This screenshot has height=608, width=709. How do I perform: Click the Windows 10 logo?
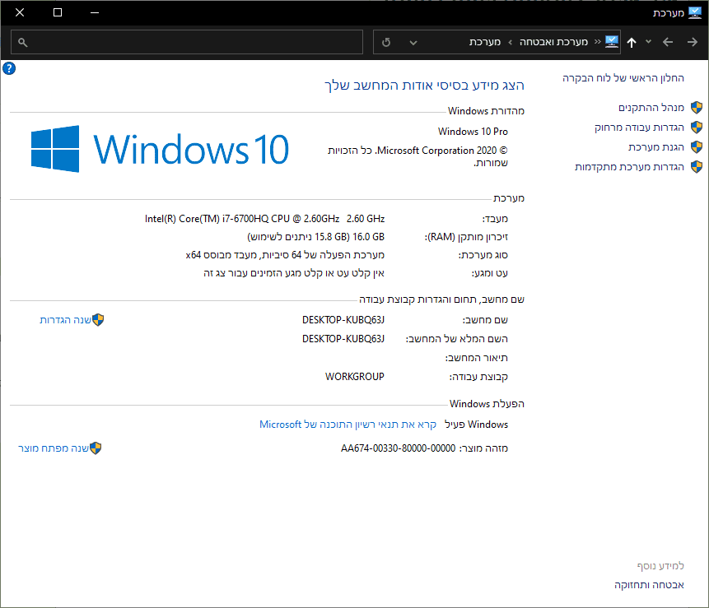(160, 149)
